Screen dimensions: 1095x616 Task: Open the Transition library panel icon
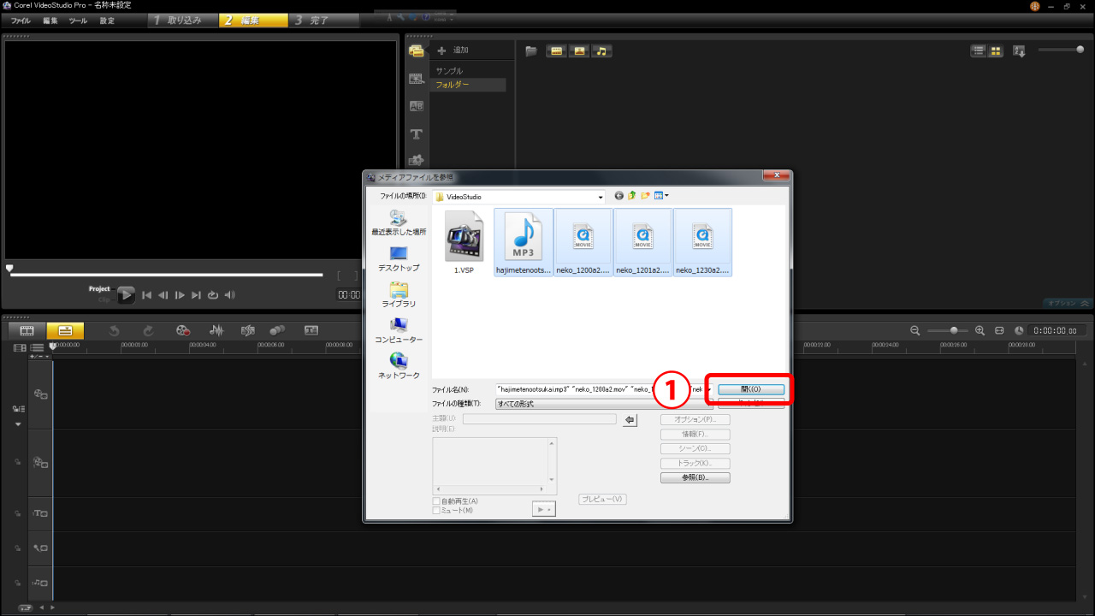[417, 106]
